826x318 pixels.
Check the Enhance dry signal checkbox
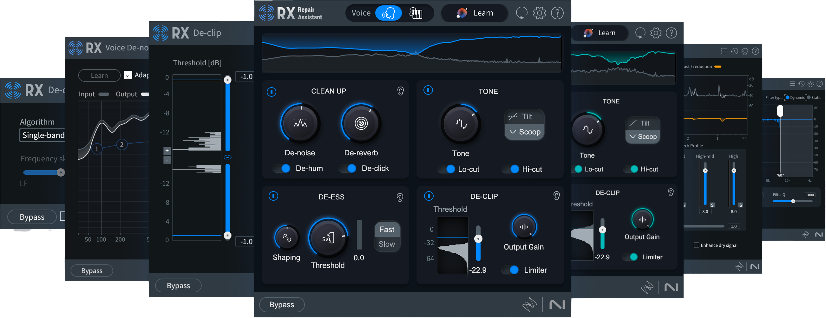pos(697,245)
